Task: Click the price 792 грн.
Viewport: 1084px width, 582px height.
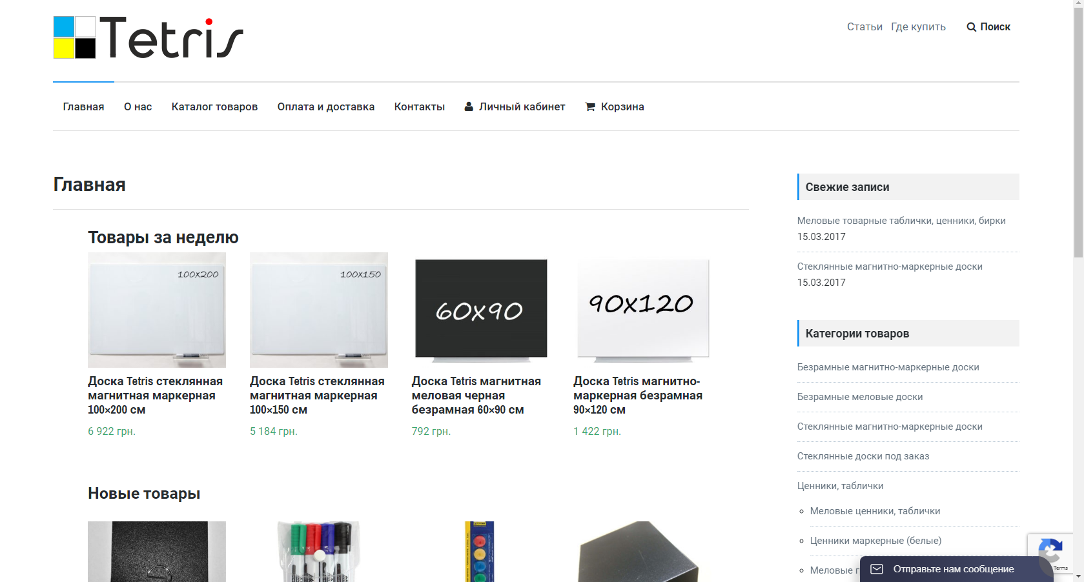Action: pos(431,431)
